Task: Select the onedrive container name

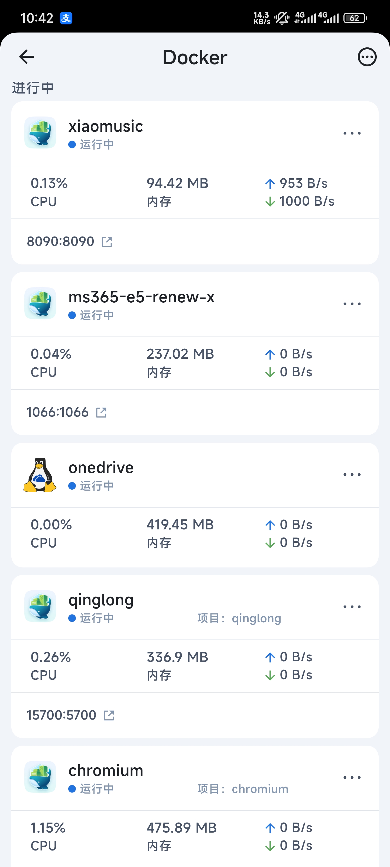Action: 101,467
